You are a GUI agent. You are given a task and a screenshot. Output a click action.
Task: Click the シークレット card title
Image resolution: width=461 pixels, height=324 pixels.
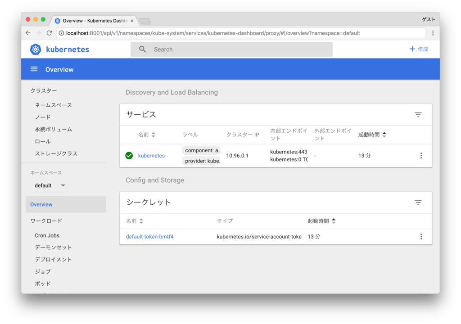(149, 202)
